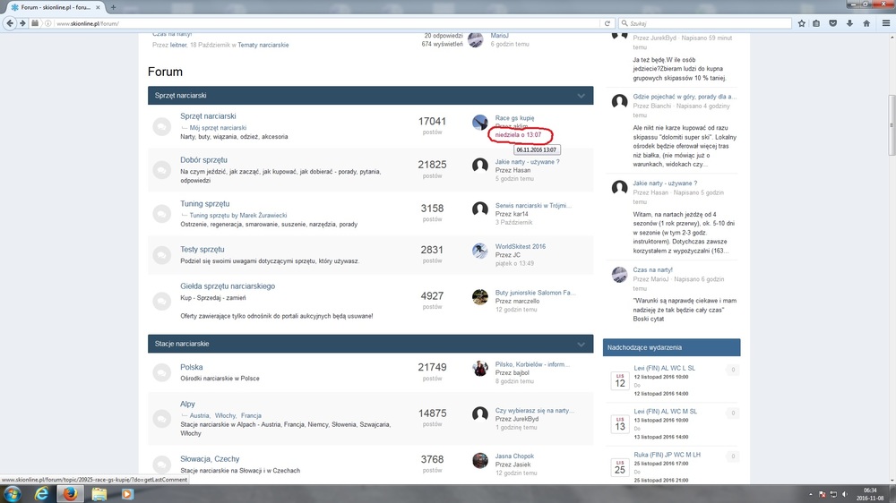The width and height of the screenshot is (896, 503).
Task: Open sidebar topic Gdzie pojechać w góry
Action: [x=684, y=97]
